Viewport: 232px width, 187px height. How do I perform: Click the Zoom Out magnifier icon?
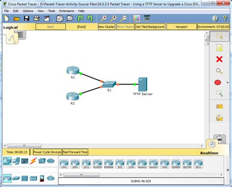click(123, 19)
